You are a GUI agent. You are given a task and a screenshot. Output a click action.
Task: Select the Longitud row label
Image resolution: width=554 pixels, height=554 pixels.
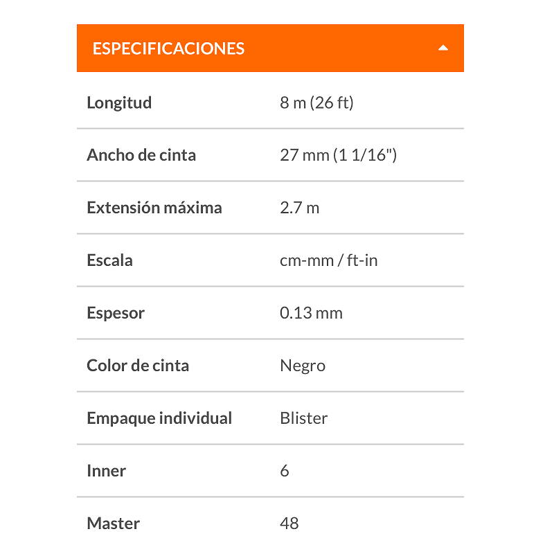(119, 102)
